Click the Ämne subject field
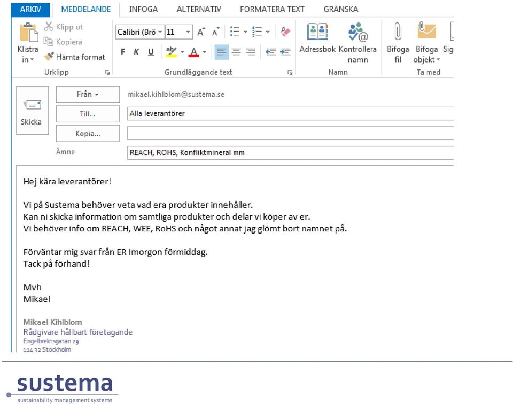The image size is (513, 404). click(290, 152)
